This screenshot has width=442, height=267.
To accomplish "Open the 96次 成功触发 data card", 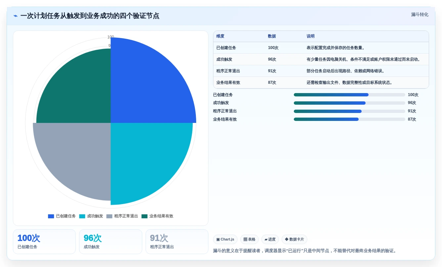I will [x=111, y=242].
